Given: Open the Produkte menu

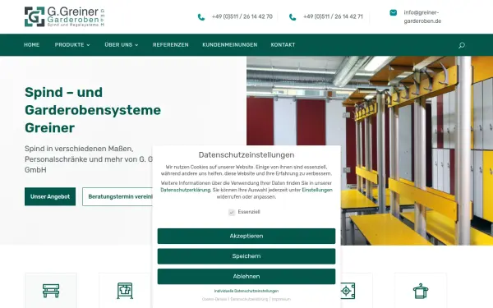Looking at the screenshot, I should (70, 44).
